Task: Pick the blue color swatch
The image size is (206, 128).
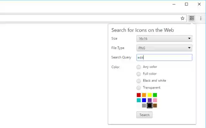Action: [x=144, y=100]
